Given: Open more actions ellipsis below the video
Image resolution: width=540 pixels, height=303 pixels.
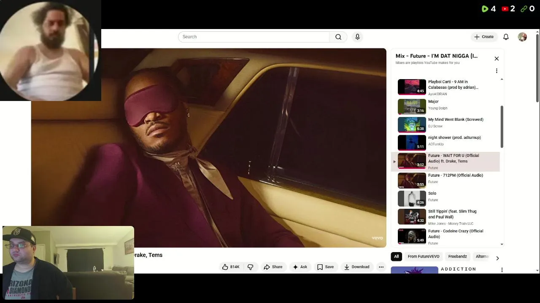Looking at the screenshot, I should click(381, 267).
